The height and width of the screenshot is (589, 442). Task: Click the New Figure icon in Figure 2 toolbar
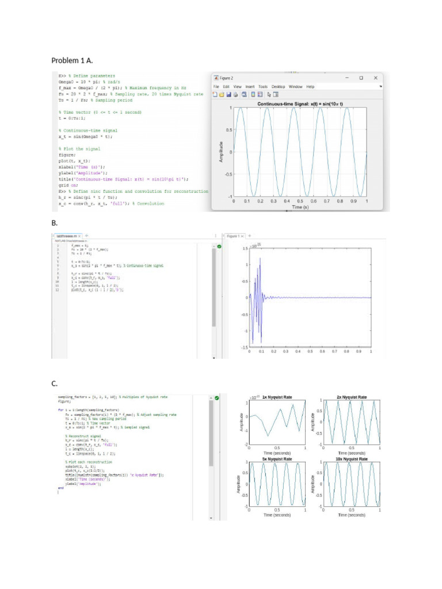(215, 94)
